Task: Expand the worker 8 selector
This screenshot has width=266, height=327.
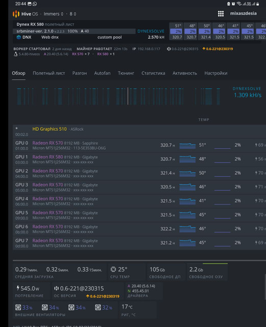Action: coord(72,14)
